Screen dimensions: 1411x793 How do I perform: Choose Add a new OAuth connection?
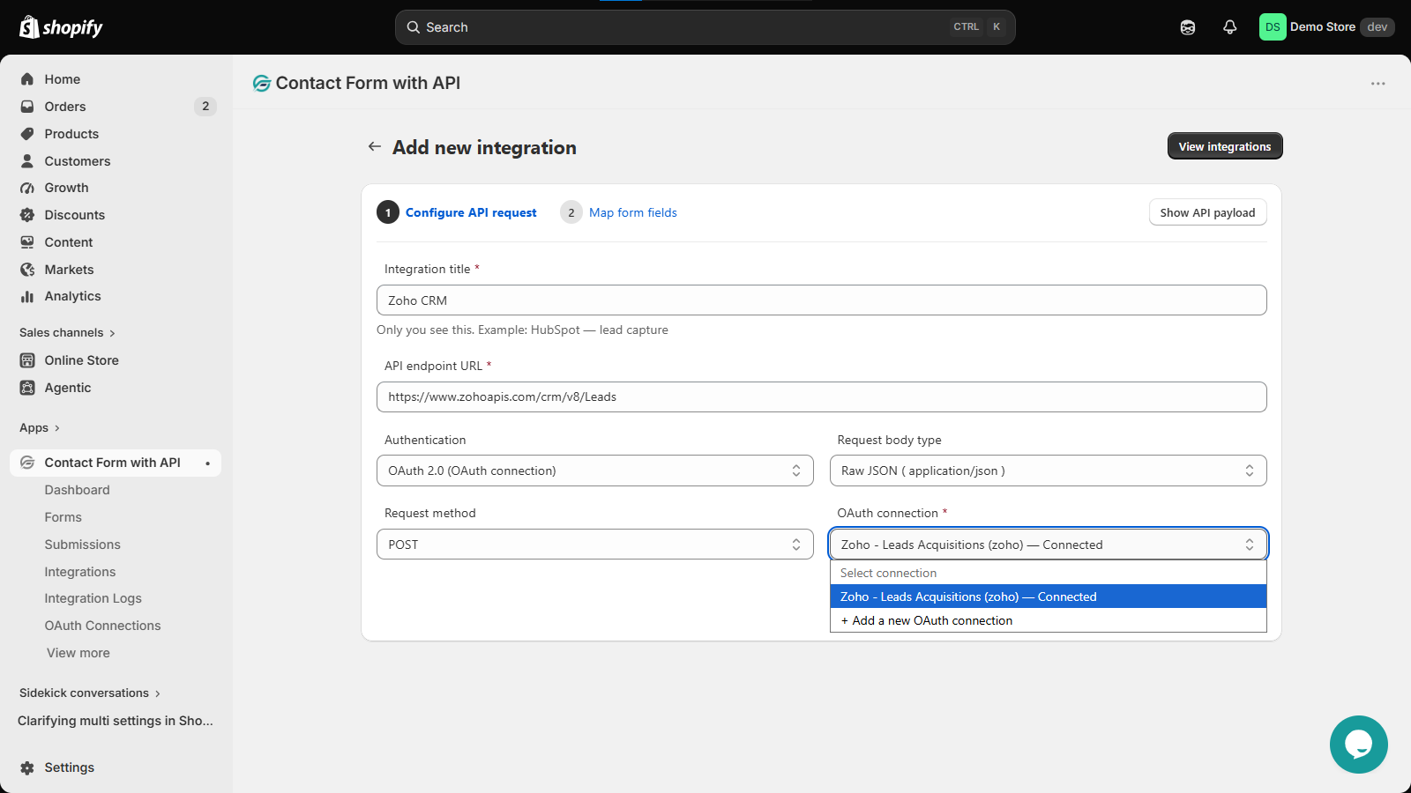[x=1049, y=620]
